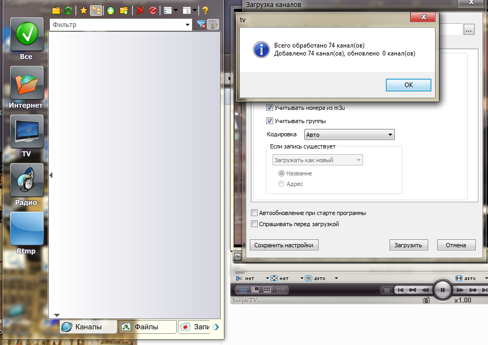The image size is (488, 345).
Task: Click the camera snapshot icon
Action: tap(427, 300)
